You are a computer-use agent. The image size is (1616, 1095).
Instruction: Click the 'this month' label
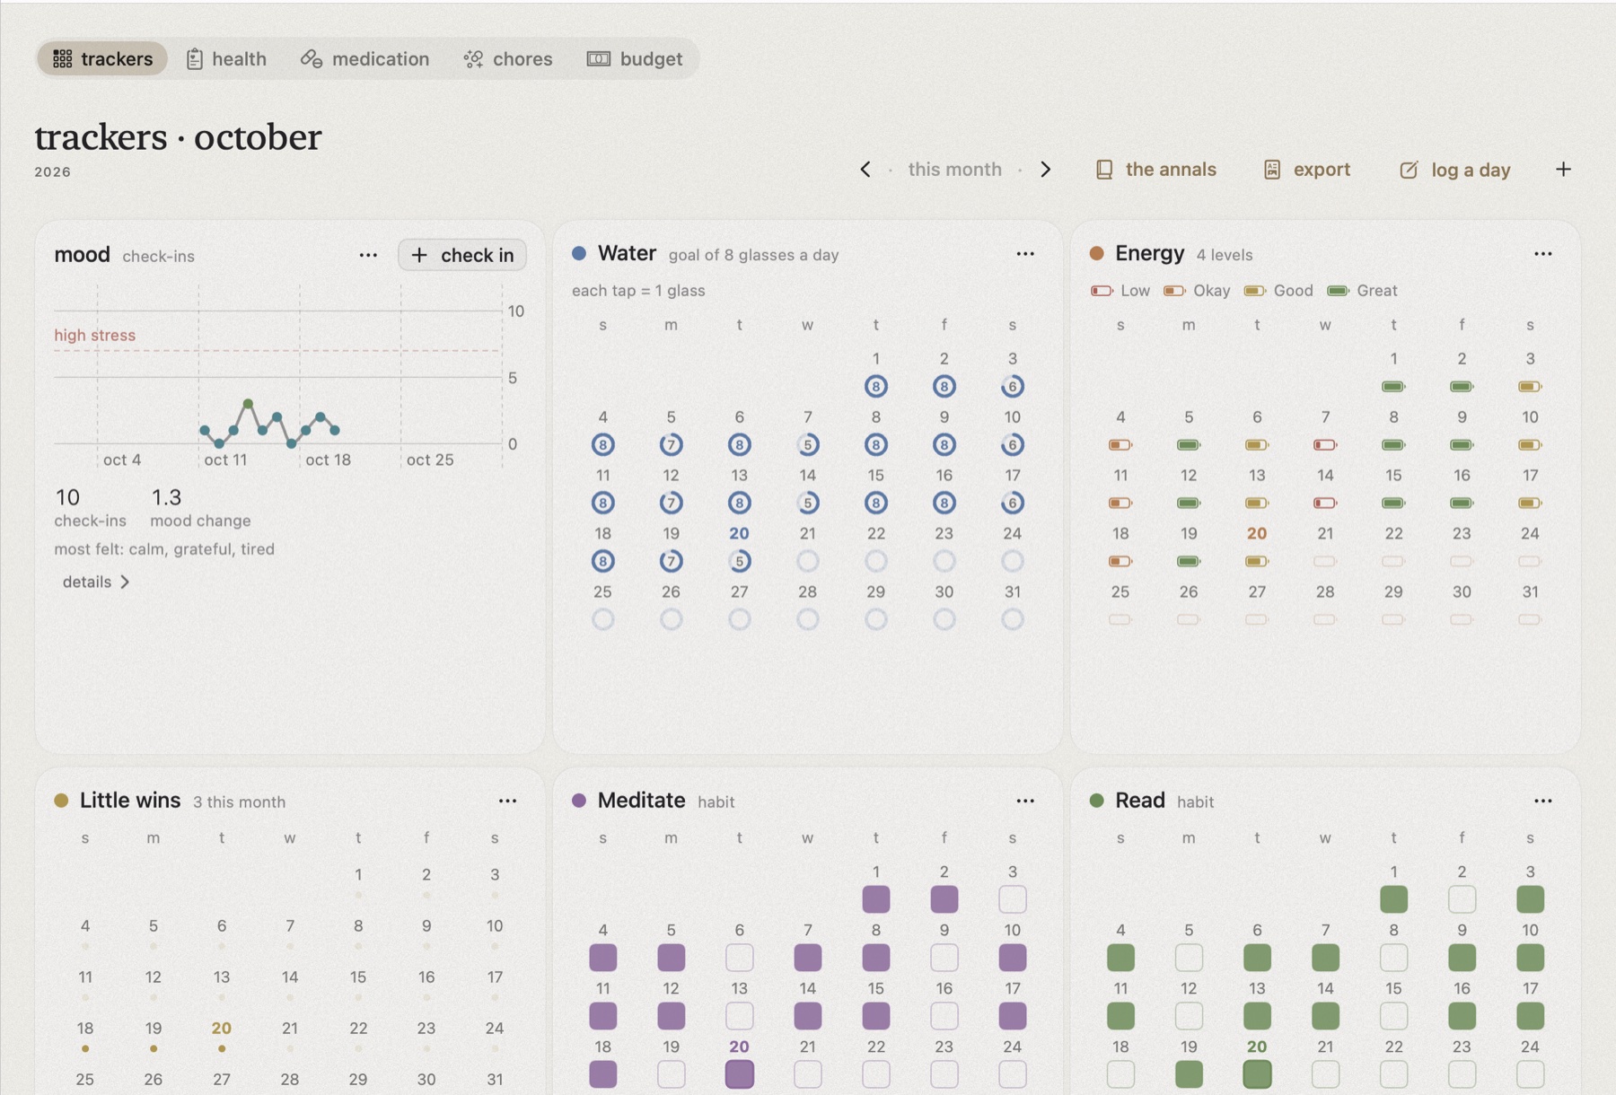[954, 169]
